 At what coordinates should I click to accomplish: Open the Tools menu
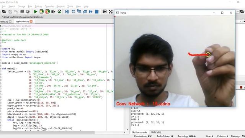[70, 7]
